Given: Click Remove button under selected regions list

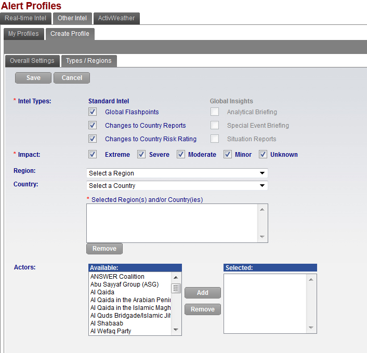Looking at the screenshot, I should (x=104, y=249).
